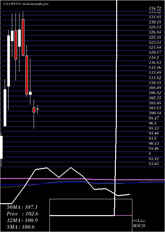Image resolution: width=165 pixels, height=232 pixels.
Task: Click the 'Price : 102.6' readout
Action: 22,214
